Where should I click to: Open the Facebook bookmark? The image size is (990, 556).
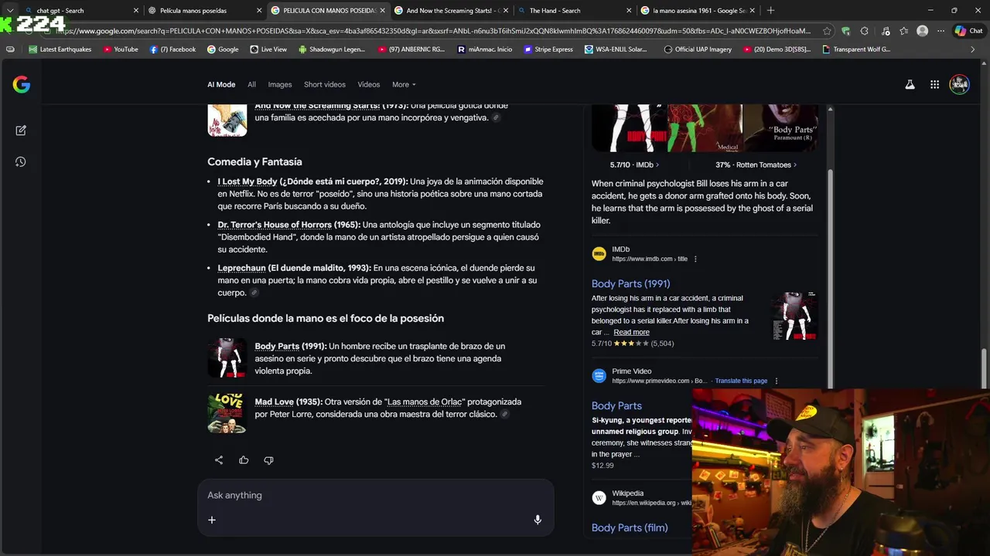172,49
